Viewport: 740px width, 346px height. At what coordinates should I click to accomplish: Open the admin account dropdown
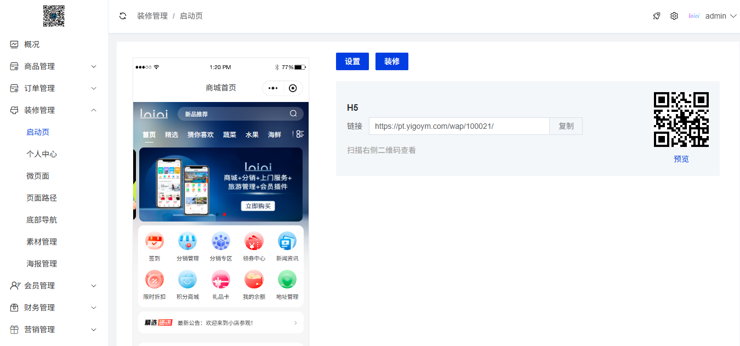pos(720,16)
